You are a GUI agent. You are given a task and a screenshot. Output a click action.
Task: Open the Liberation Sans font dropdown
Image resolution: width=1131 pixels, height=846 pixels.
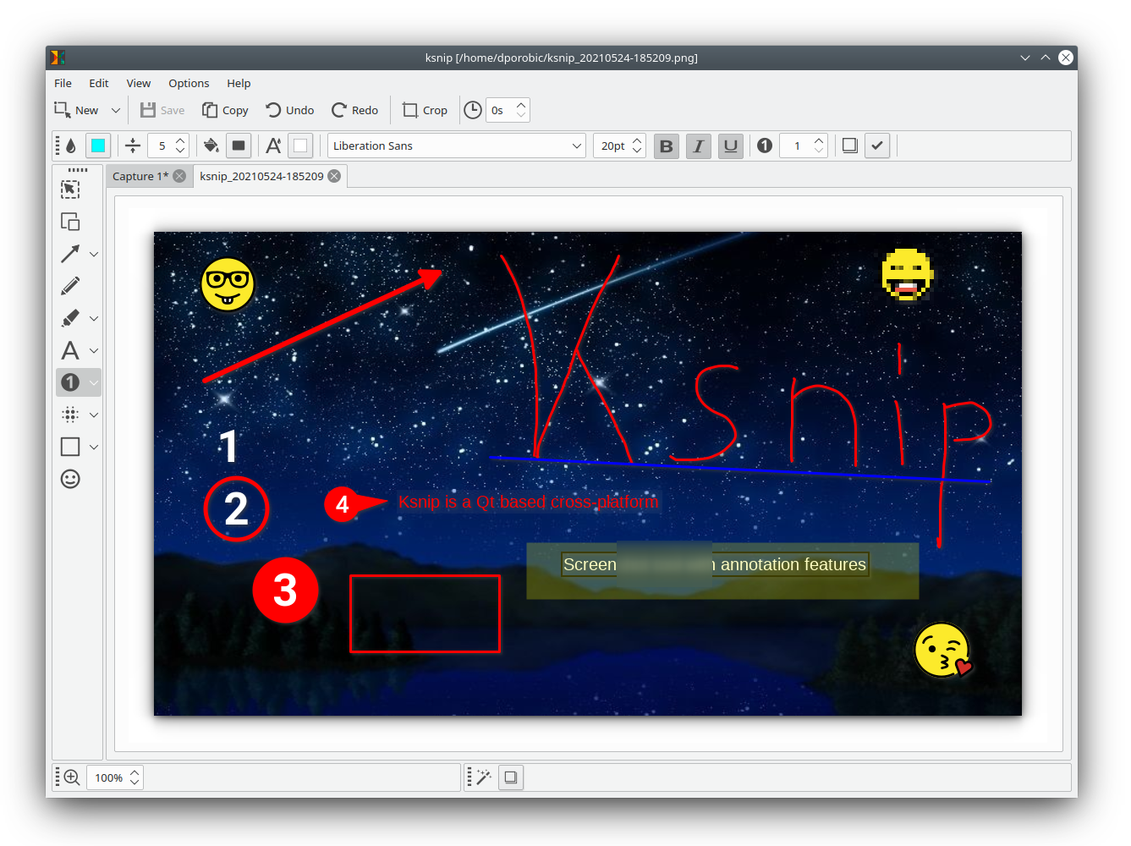pyautogui.click(x=456, y=146)
